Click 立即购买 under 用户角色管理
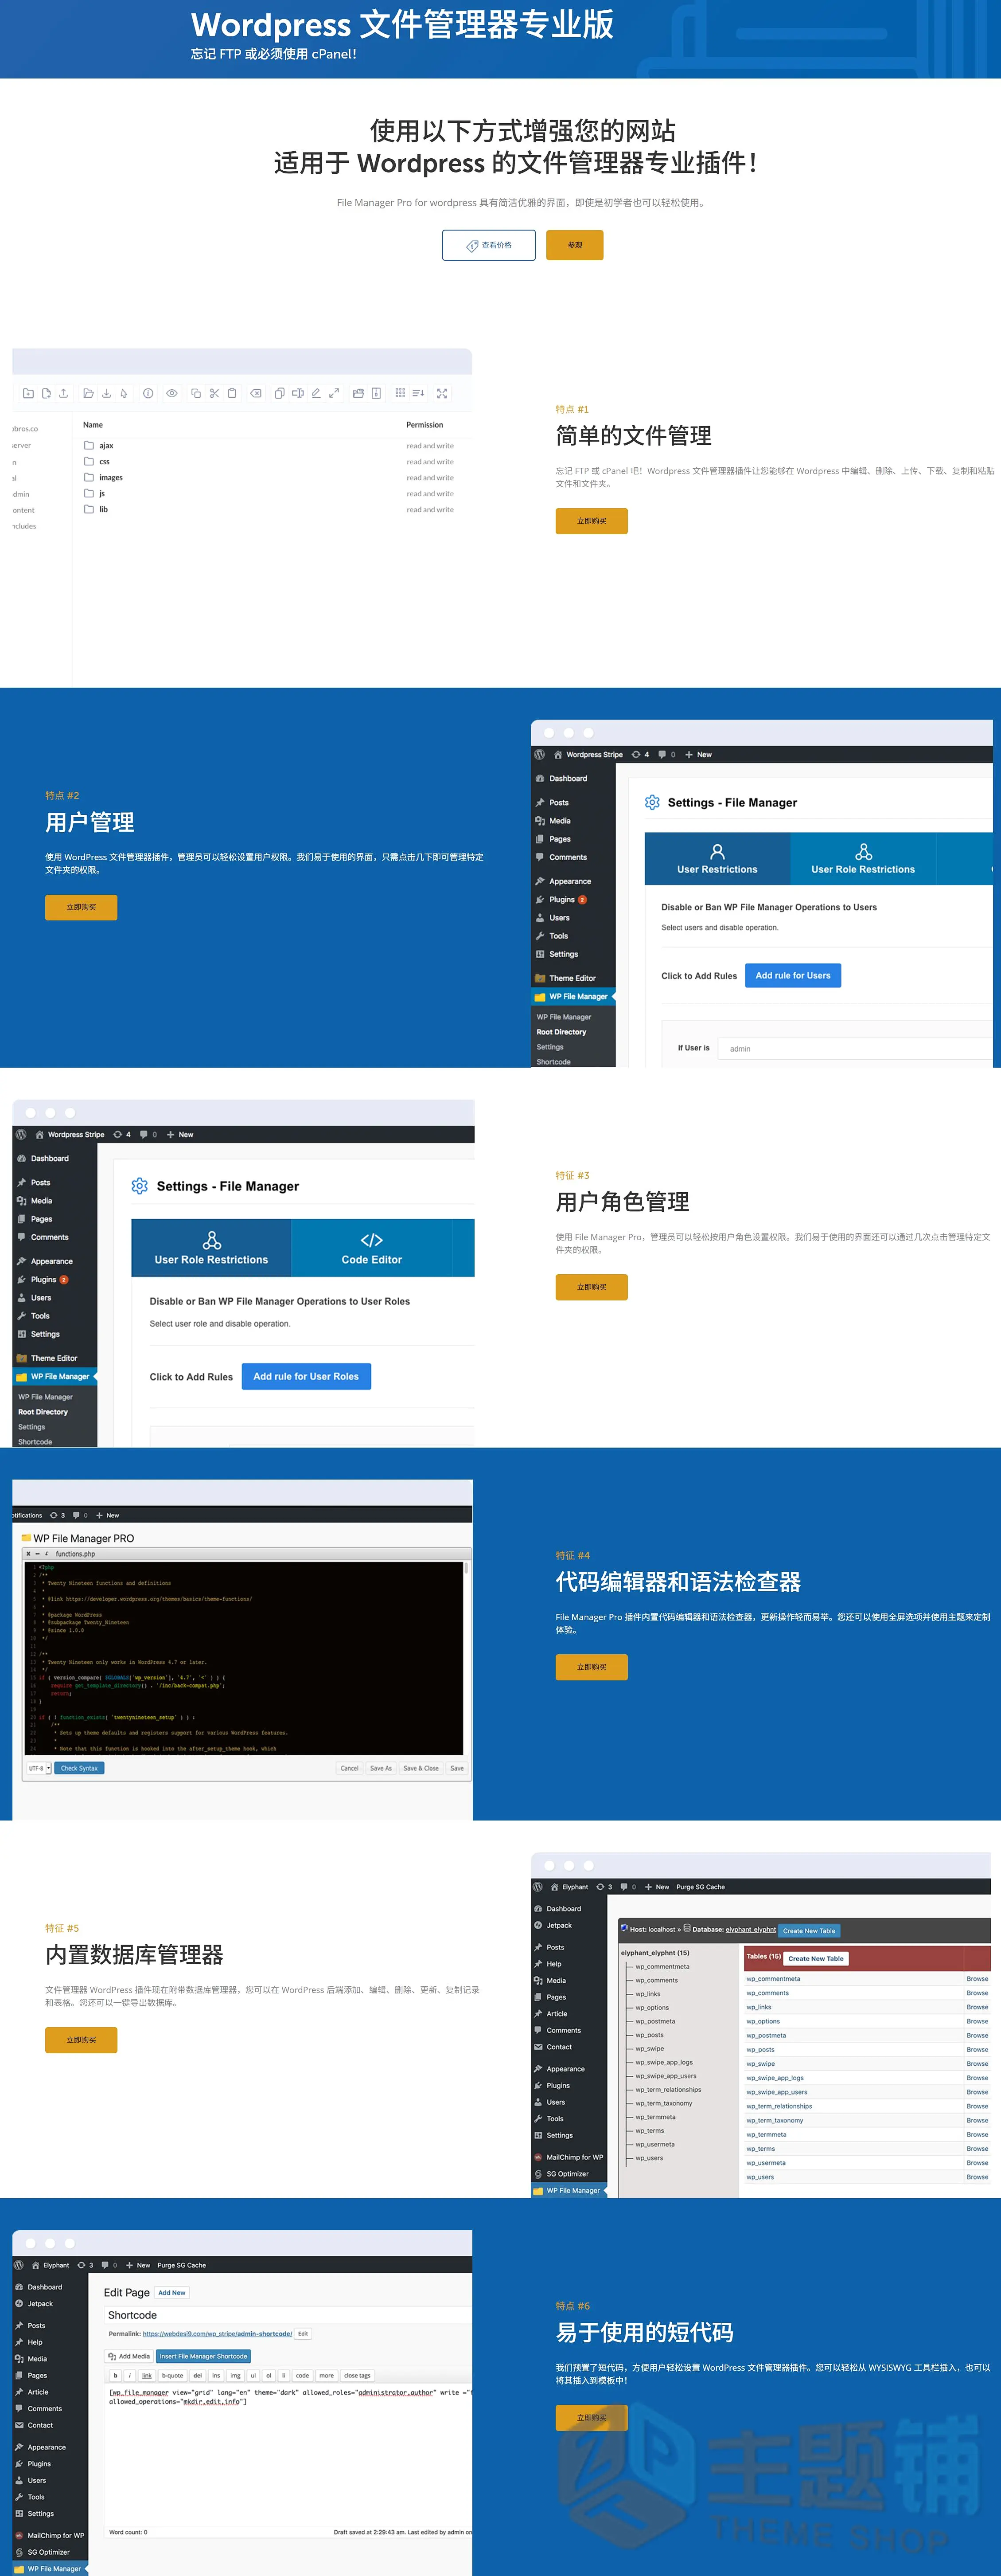The width and height of the screenshot is (1001, 2576). coord(592,1287)
